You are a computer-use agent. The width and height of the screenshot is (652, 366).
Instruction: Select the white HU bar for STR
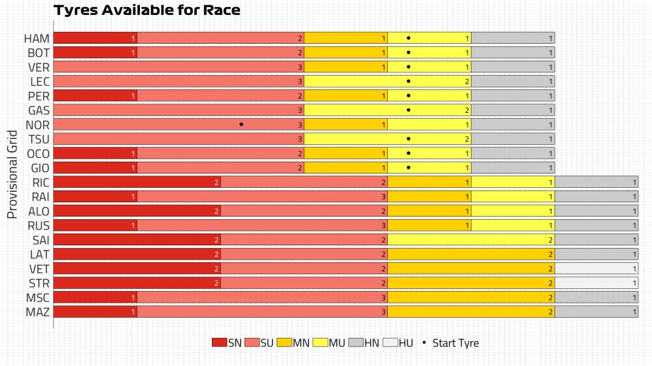click(596, 283)
